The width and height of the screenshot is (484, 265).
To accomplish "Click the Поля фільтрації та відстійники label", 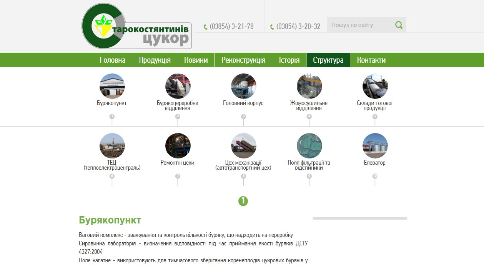I will [309, 165].
